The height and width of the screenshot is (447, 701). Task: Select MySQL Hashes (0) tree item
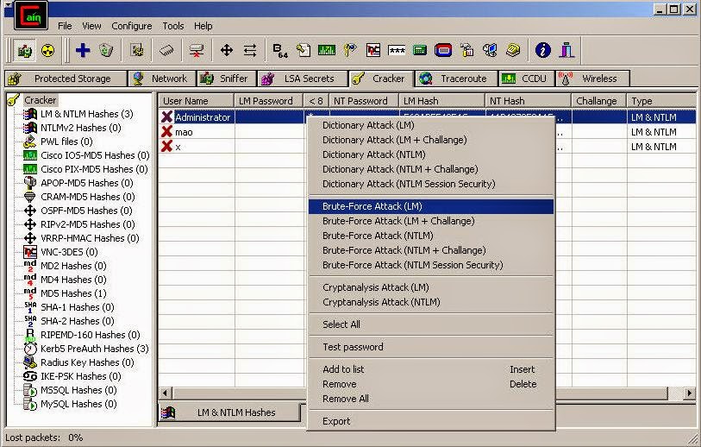(x=78, y=404)
